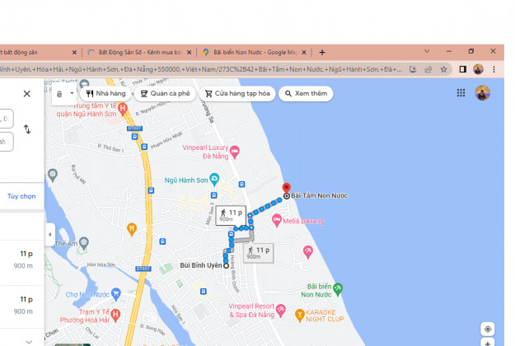Click the Hòn Hỏa Sơn label
The height and width of the screenshot is (346, 515).
pyautogui.click(x=101, y=264)
